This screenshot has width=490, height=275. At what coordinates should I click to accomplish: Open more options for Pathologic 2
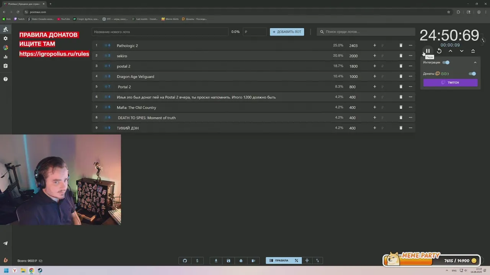click(x=410, y=45)
